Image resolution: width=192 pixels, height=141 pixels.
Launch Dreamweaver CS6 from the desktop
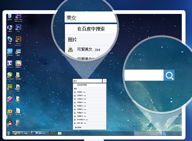pyautogui.click(x=10, y=89)
